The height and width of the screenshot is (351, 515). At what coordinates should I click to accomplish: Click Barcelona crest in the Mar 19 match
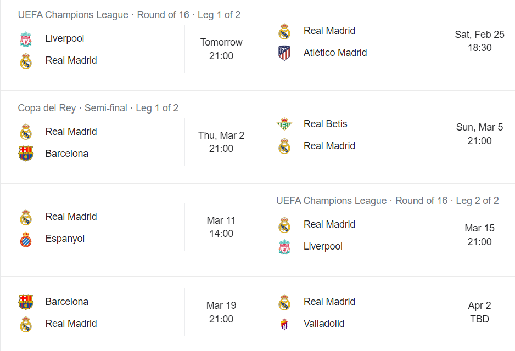(x=26, y=302)
